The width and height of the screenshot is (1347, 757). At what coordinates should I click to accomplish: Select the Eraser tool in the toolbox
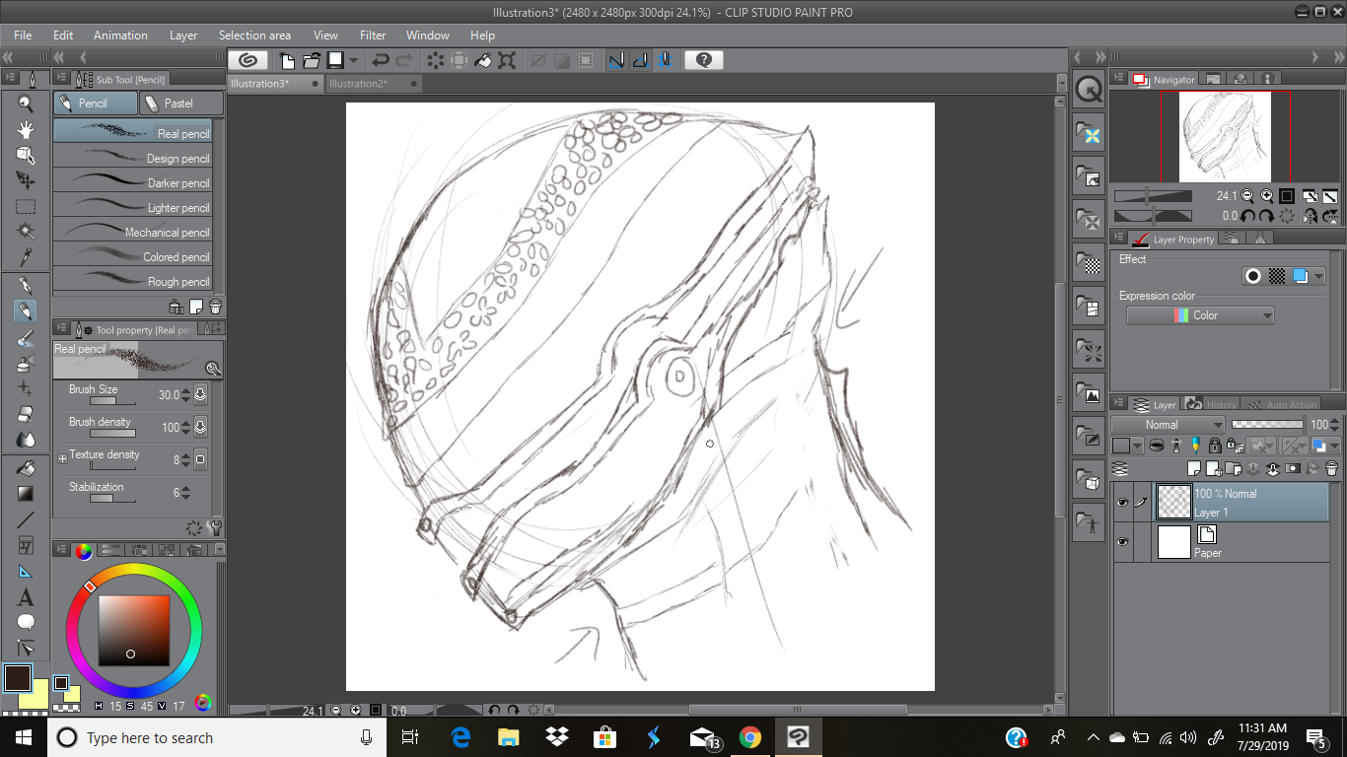26,414
